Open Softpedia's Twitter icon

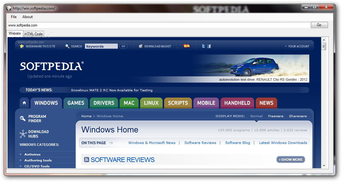coord(203,46)
